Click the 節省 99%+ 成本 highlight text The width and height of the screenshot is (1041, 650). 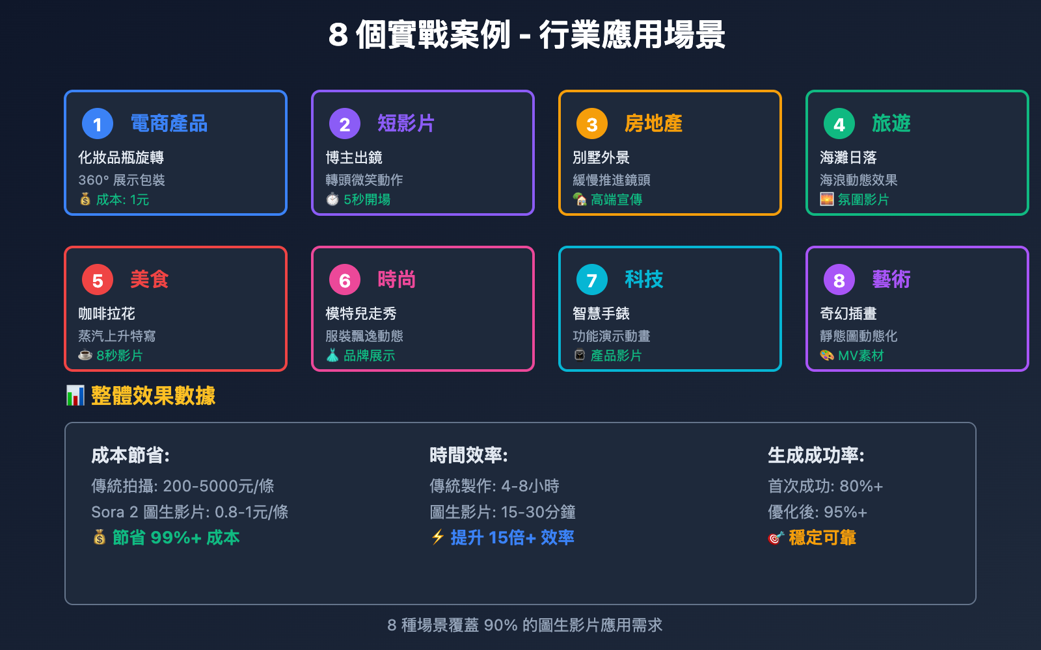[x=176, y=538]
